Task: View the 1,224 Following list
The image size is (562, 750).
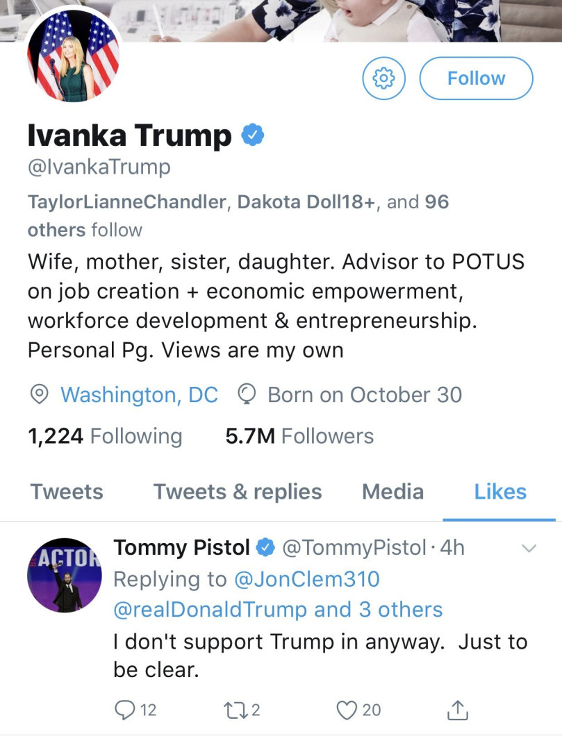Action: click(x=105, y=436)
